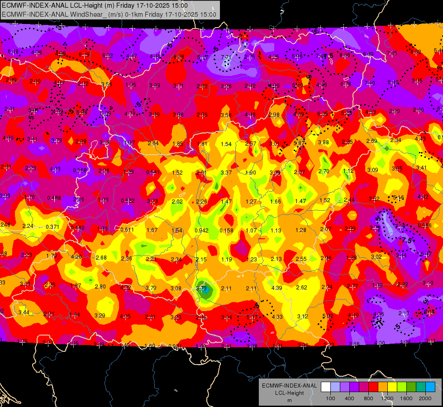The image size is (443, 407).
Task: Click the medium purple legend swatch
Action: point(345,387)
